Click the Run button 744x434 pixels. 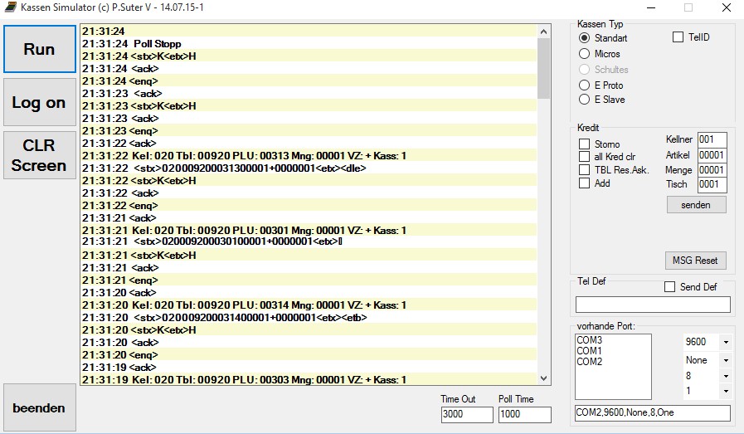point(39,49)
